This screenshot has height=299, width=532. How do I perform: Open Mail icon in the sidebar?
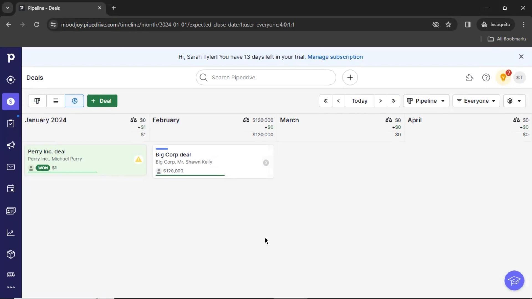(x=11, y=167)
